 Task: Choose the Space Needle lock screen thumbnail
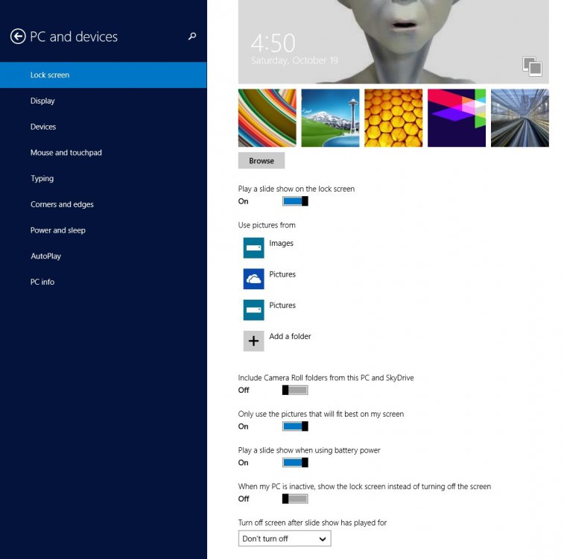coord(330,118)
